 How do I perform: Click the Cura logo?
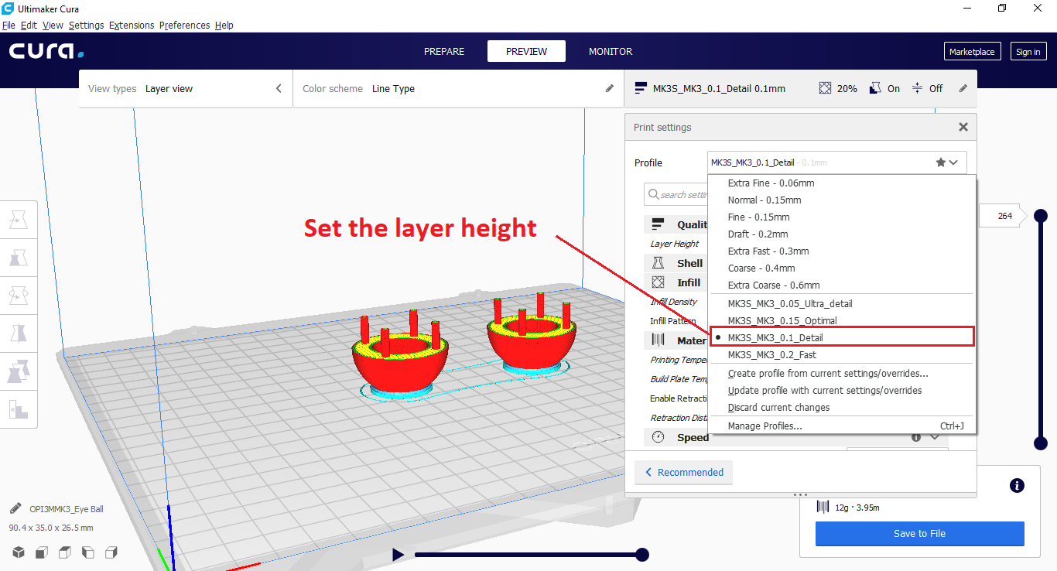coord(46,51)
